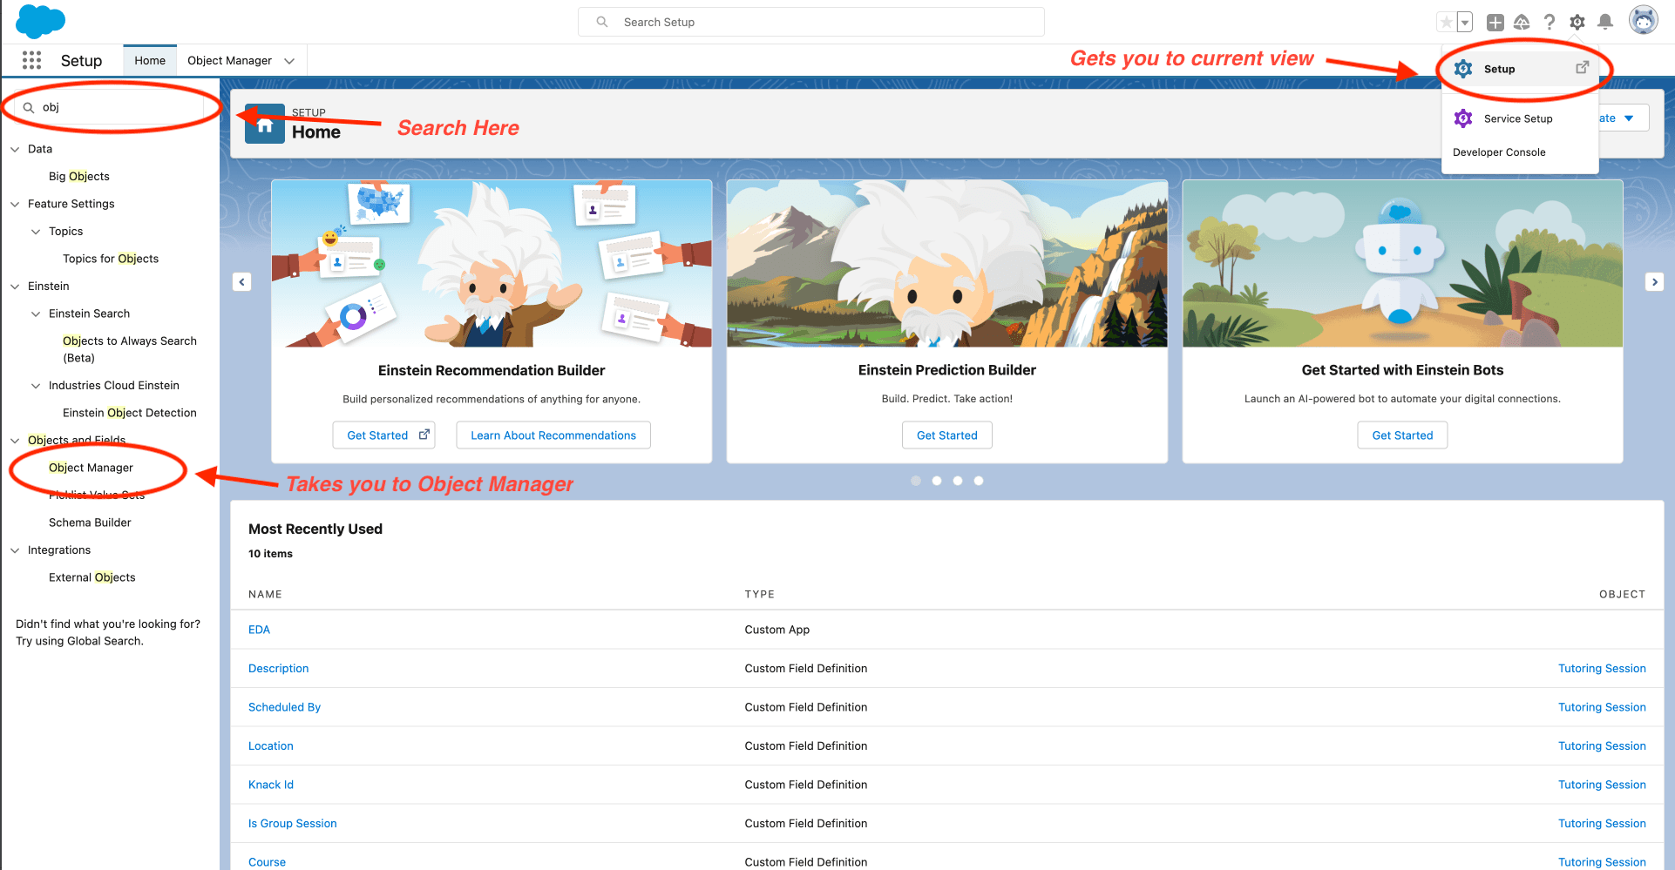The image size is (1675, 870).
Task: Open Schema Builder from the sidebar
Action: [90, 522]
